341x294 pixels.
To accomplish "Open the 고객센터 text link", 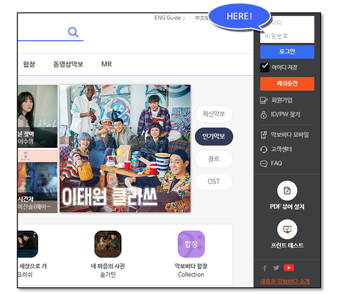I will [281, 150].
